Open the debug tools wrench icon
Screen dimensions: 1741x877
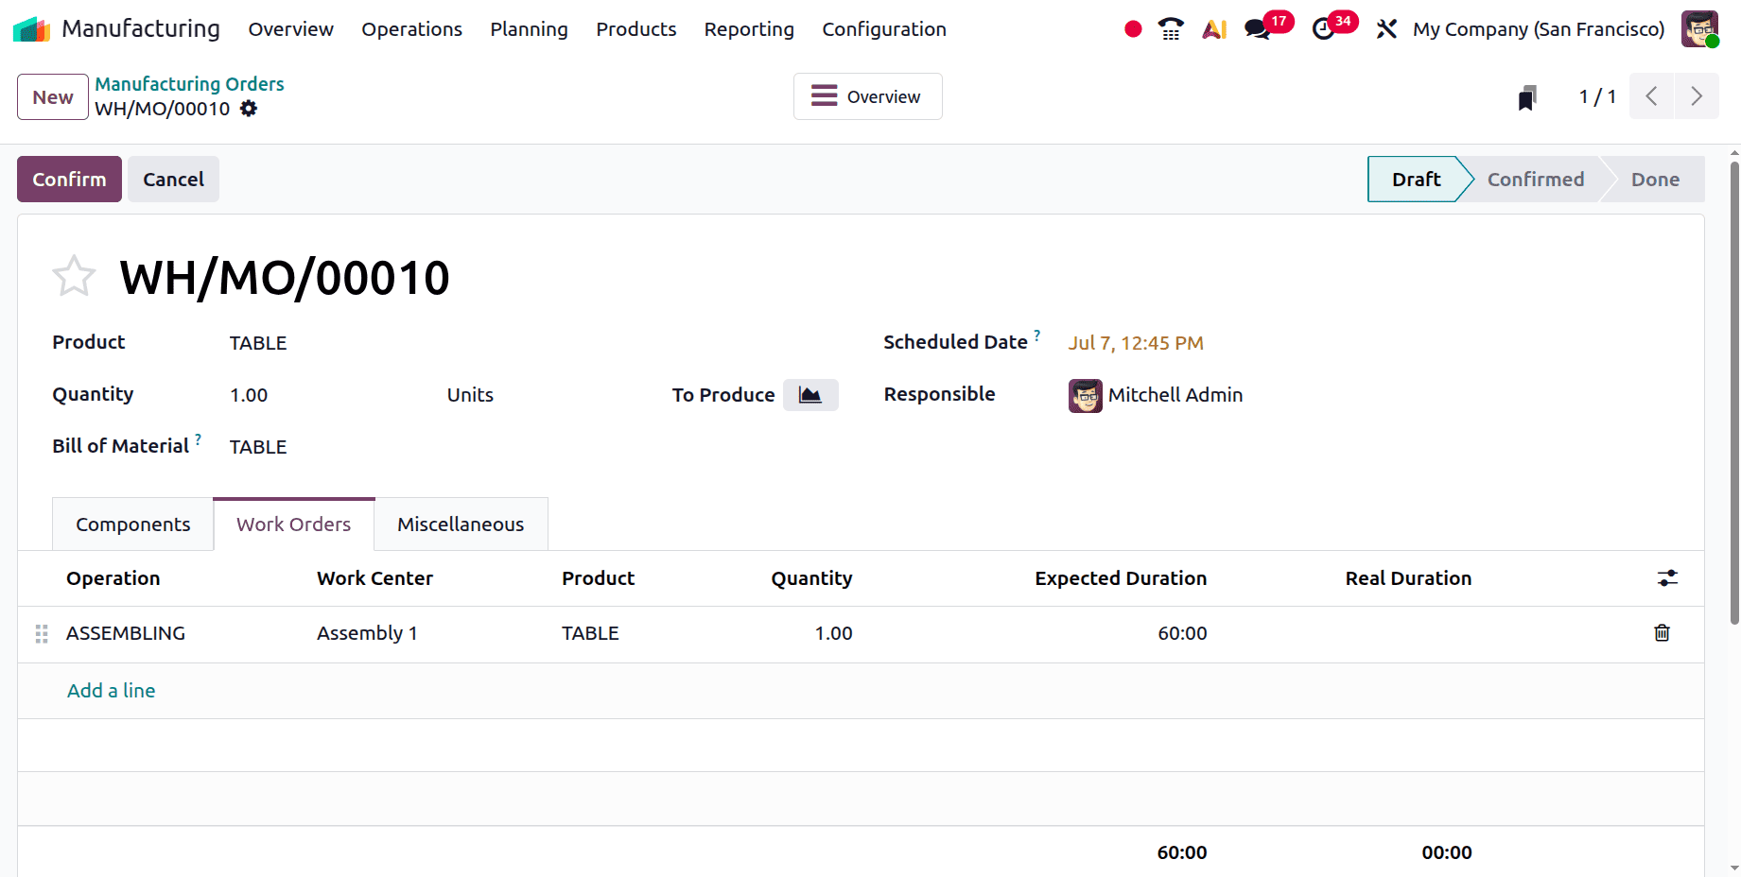tap(1386, 29)
